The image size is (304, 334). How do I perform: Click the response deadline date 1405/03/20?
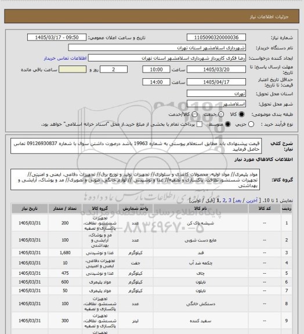coord(216,70)
